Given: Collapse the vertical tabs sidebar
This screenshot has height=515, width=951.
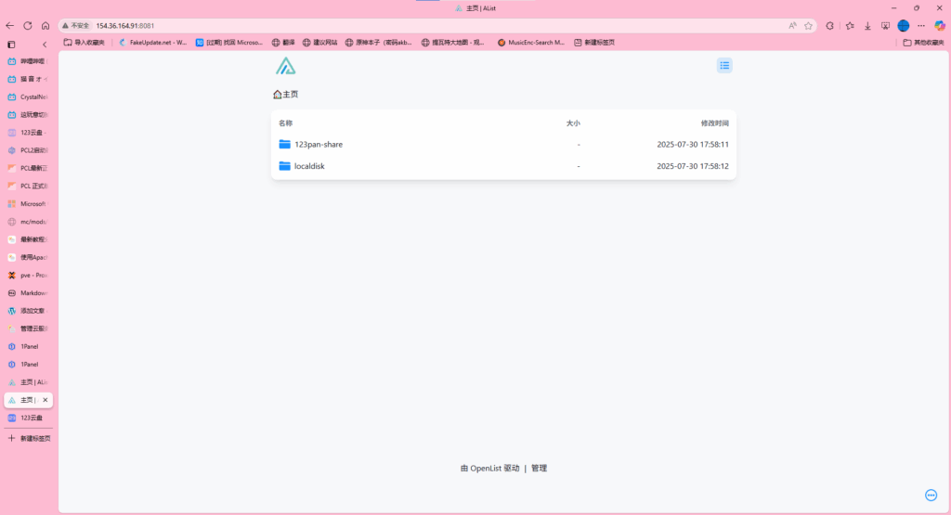Looking at the screenshot, I should (45, 44).
